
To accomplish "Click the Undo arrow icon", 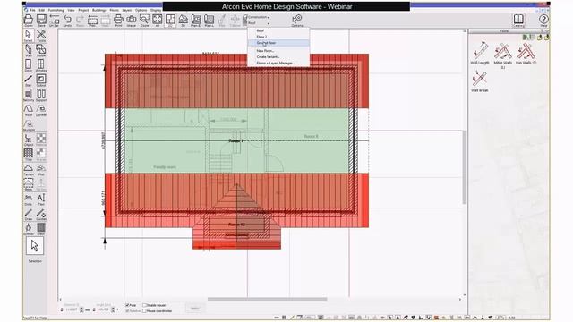I will [x=68, y=20].
